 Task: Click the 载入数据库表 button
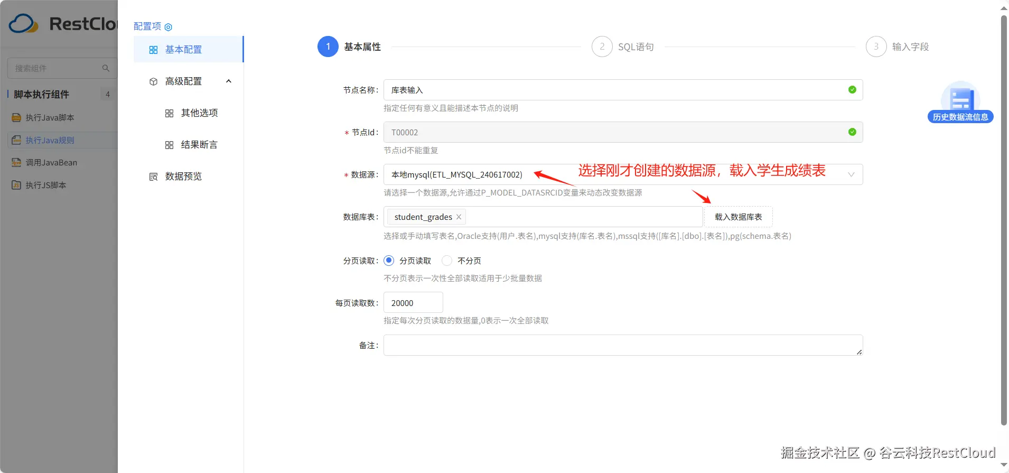tap(738, 217)
